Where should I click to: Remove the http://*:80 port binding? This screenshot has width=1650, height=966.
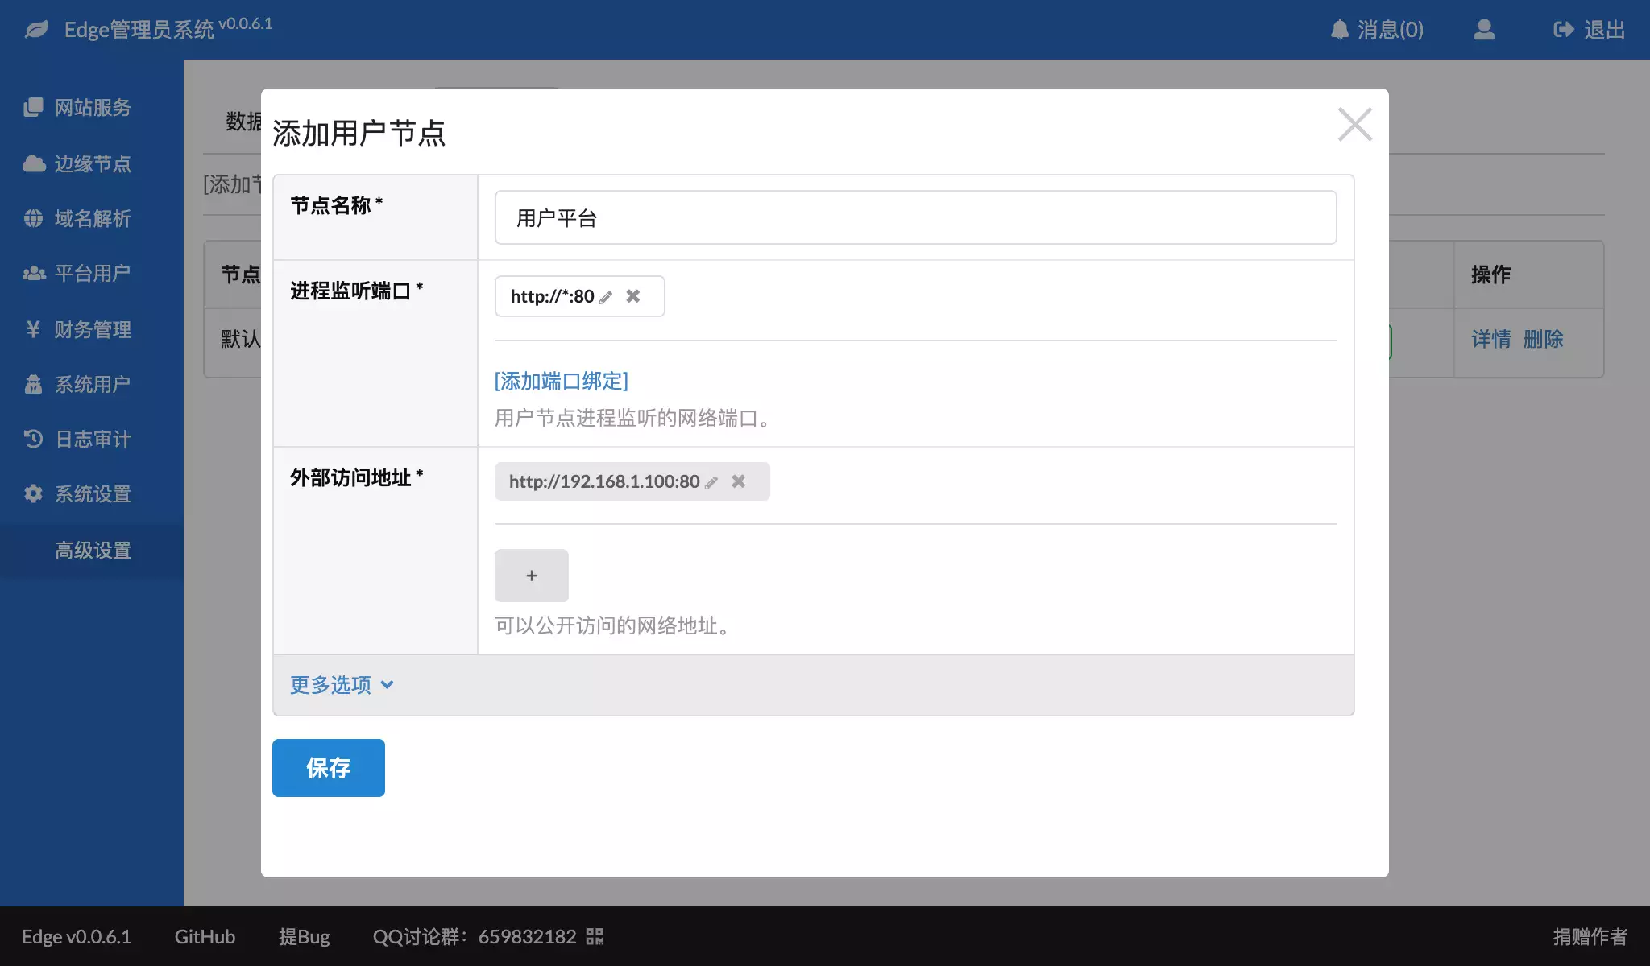633,296
